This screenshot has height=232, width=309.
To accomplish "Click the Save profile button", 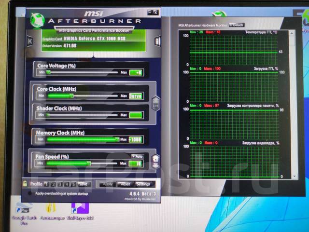I will click(83, 184).
